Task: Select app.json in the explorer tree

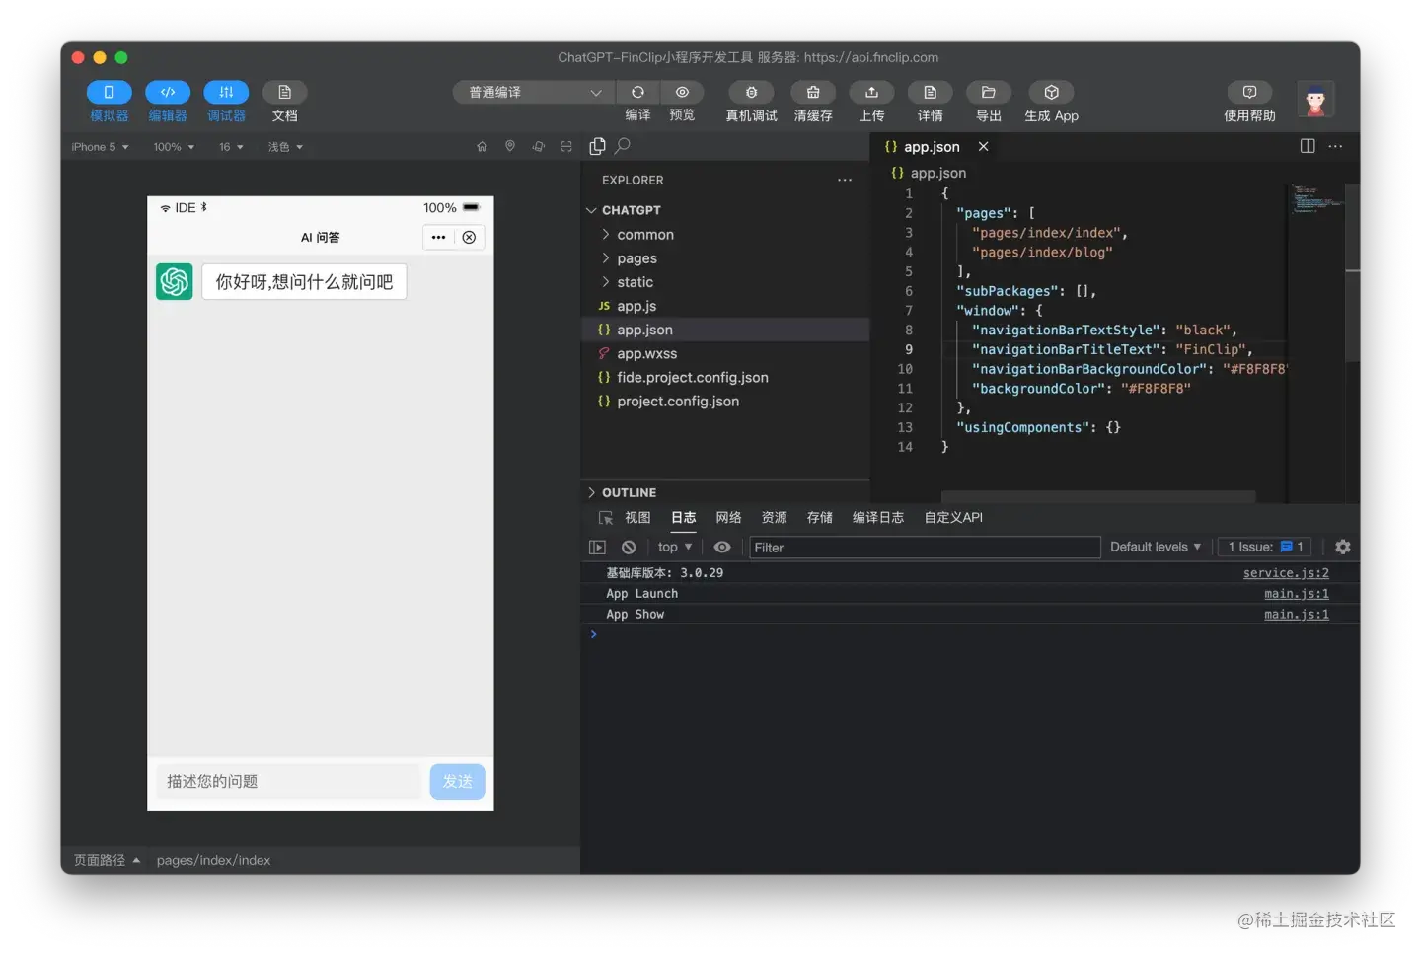Action: [x=726, y=330]
